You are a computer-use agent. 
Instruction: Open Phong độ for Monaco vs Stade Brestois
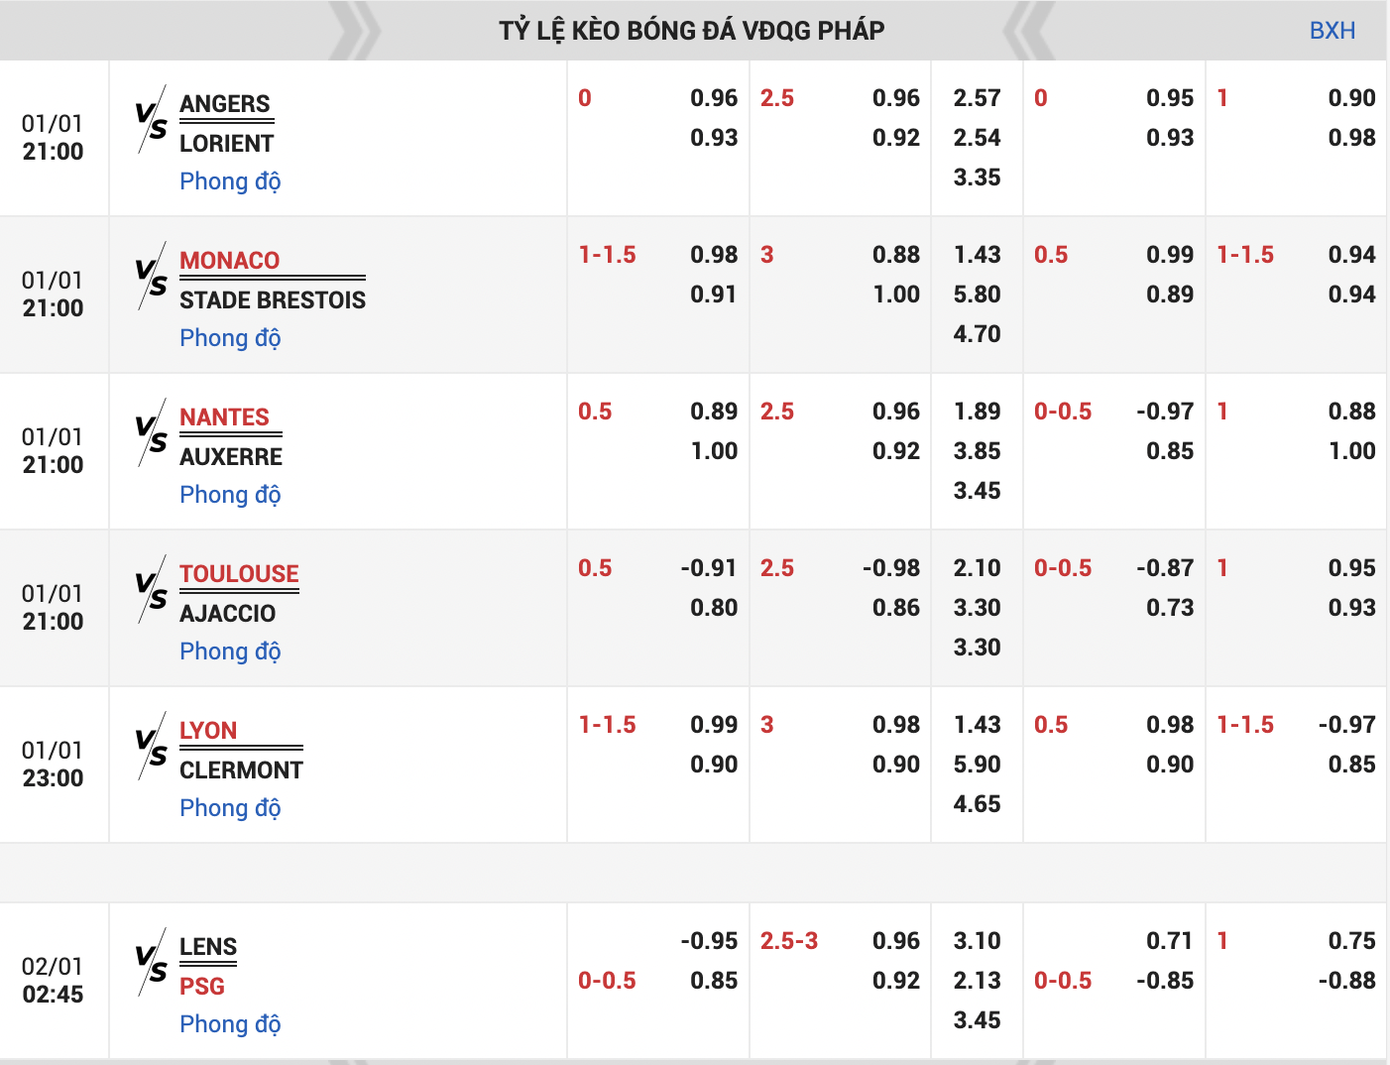click(230, 339)
